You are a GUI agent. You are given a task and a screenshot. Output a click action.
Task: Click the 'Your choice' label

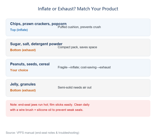tap(19, 70)
